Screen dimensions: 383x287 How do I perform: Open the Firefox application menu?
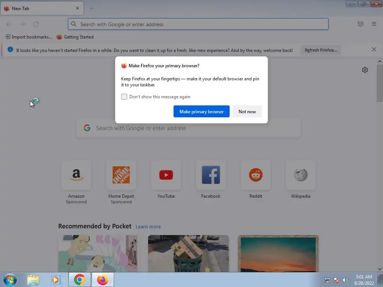pyautogui.click(x=374, y=24)
